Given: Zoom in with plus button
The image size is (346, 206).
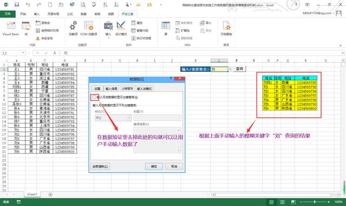Looking at the screenshot, I should pos(329,202).
